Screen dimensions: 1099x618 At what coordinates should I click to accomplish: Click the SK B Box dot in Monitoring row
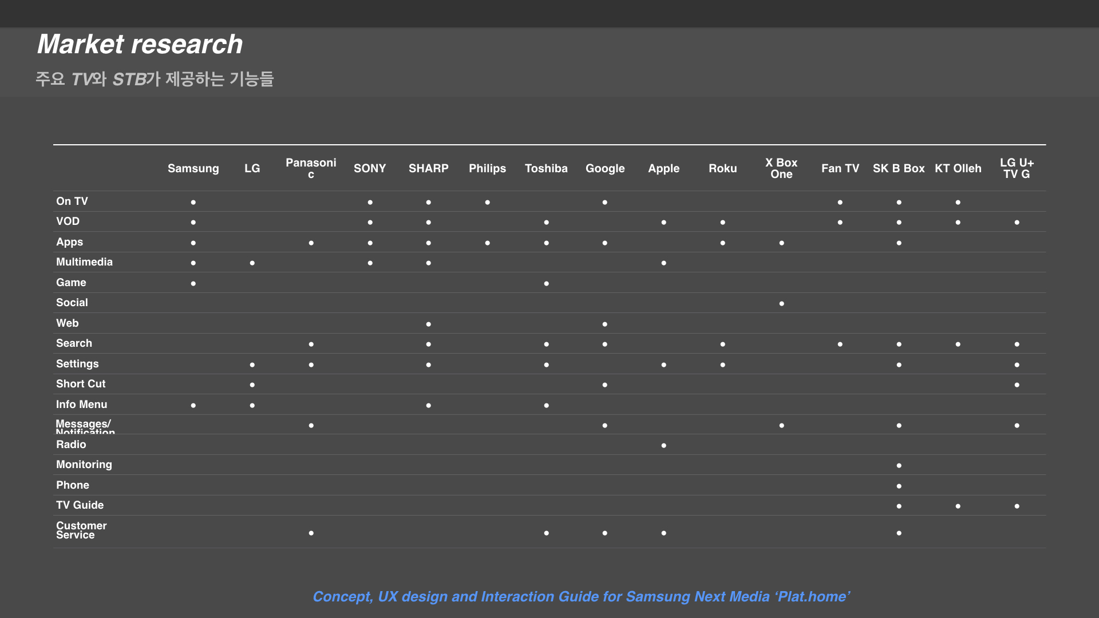click(x=899, y=465)
